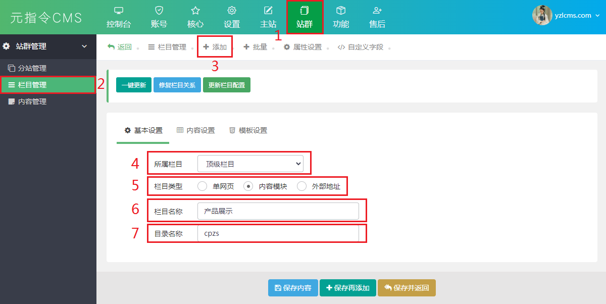Click the 一键更新 button
Viewport: 606px width, 304px height.
(134, 85)
